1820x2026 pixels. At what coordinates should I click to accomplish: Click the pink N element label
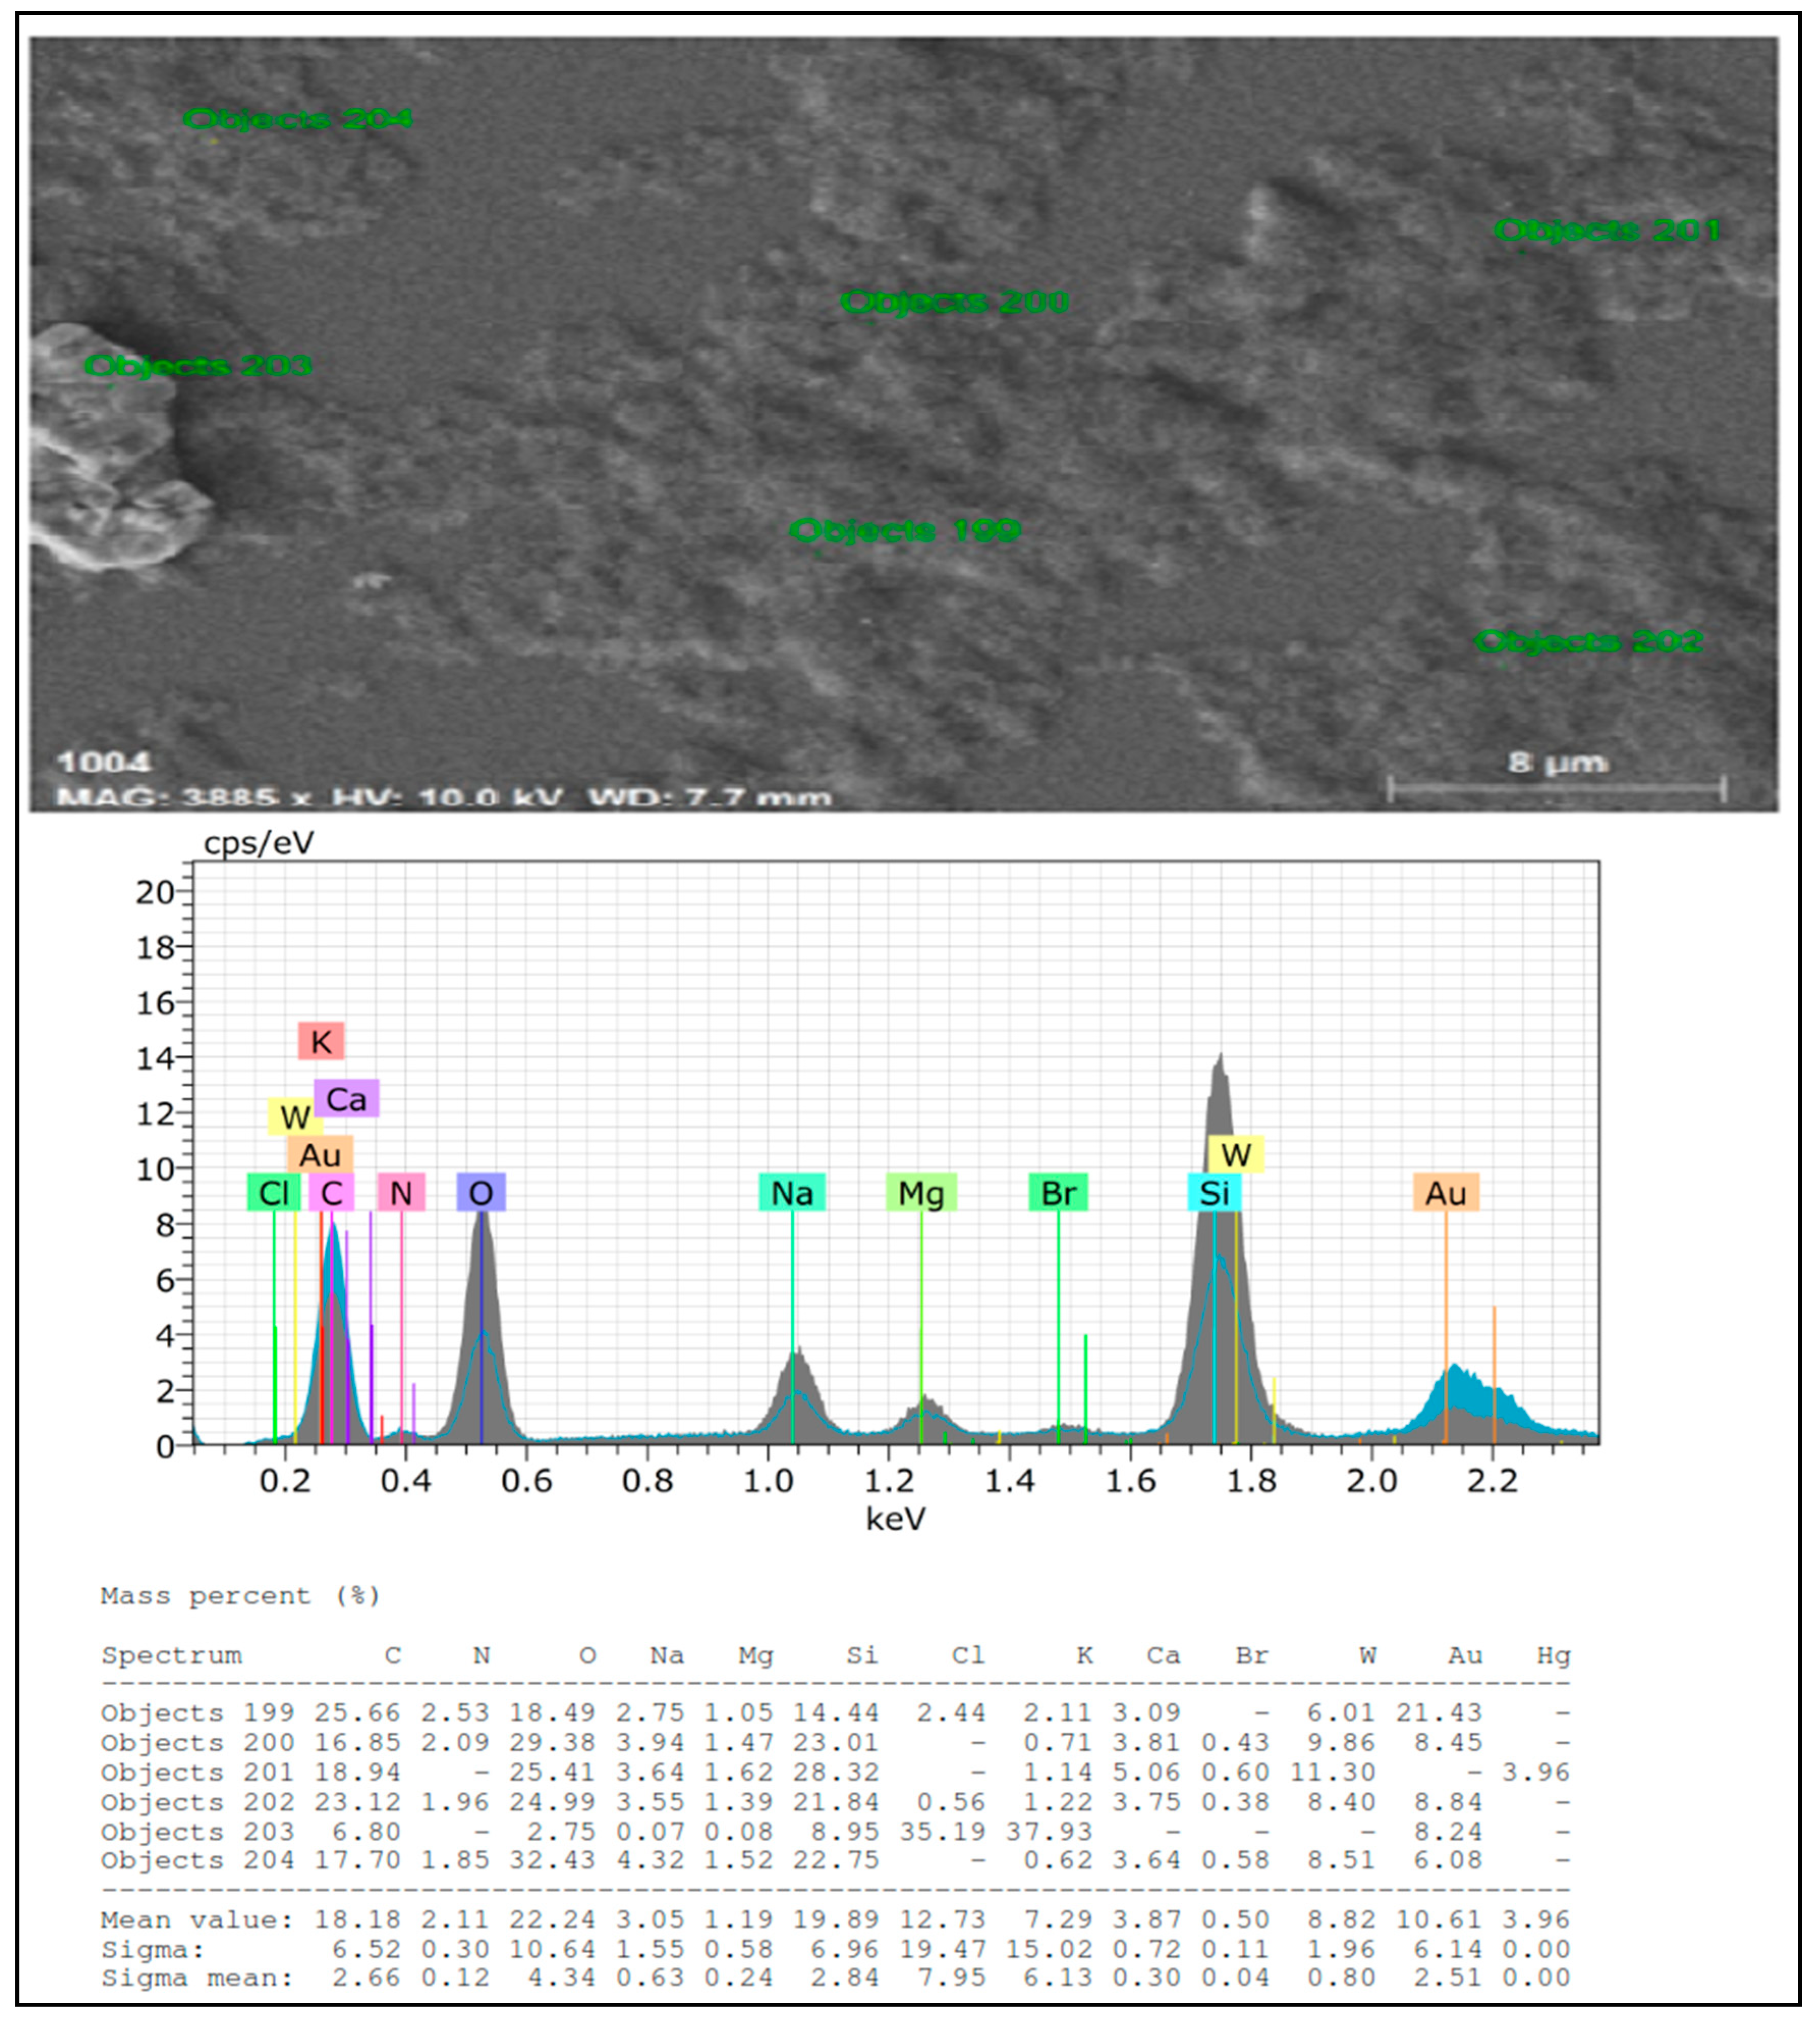click(401, 1193)
